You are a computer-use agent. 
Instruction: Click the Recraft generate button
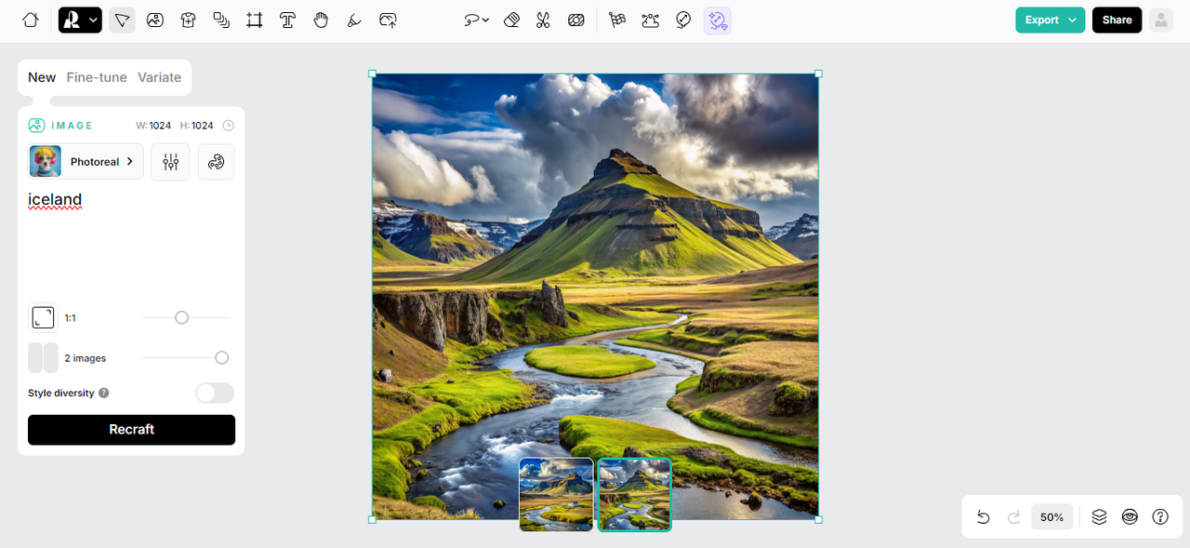pos(131,430)
